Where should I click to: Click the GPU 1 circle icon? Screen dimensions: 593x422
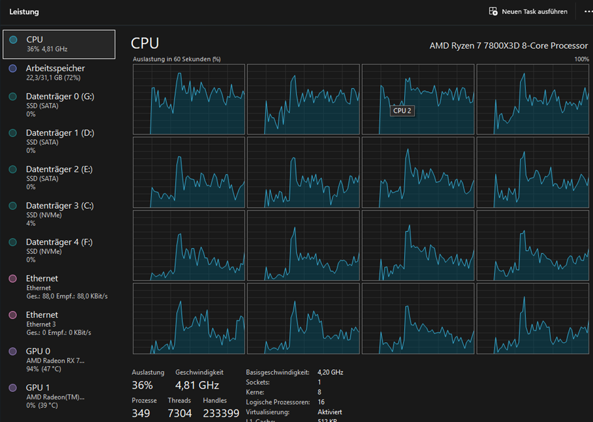[13, 388]
